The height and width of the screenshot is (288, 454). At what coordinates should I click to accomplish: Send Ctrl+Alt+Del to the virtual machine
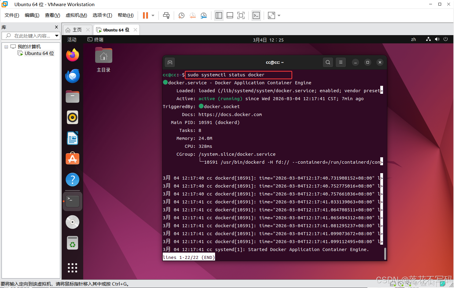coord(166,15)
